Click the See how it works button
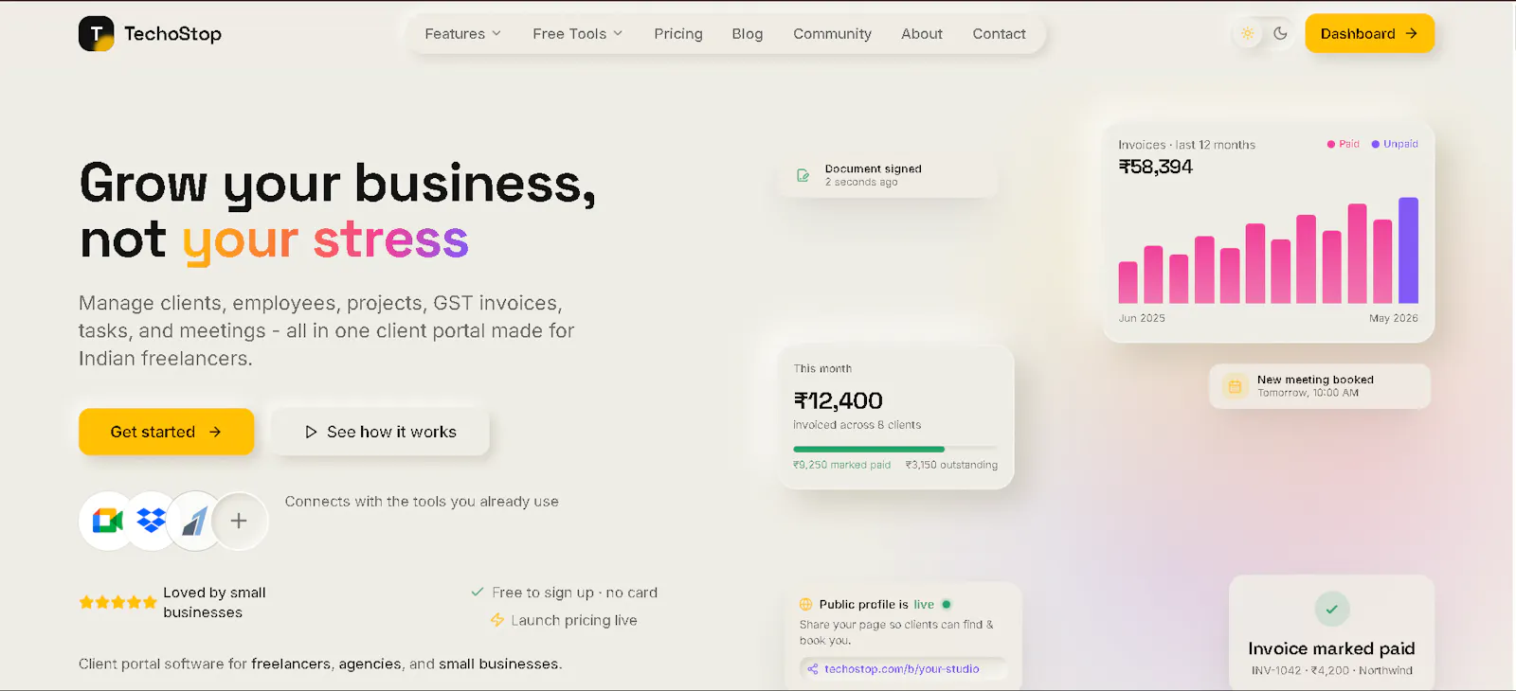 click(x=380, y=432)
